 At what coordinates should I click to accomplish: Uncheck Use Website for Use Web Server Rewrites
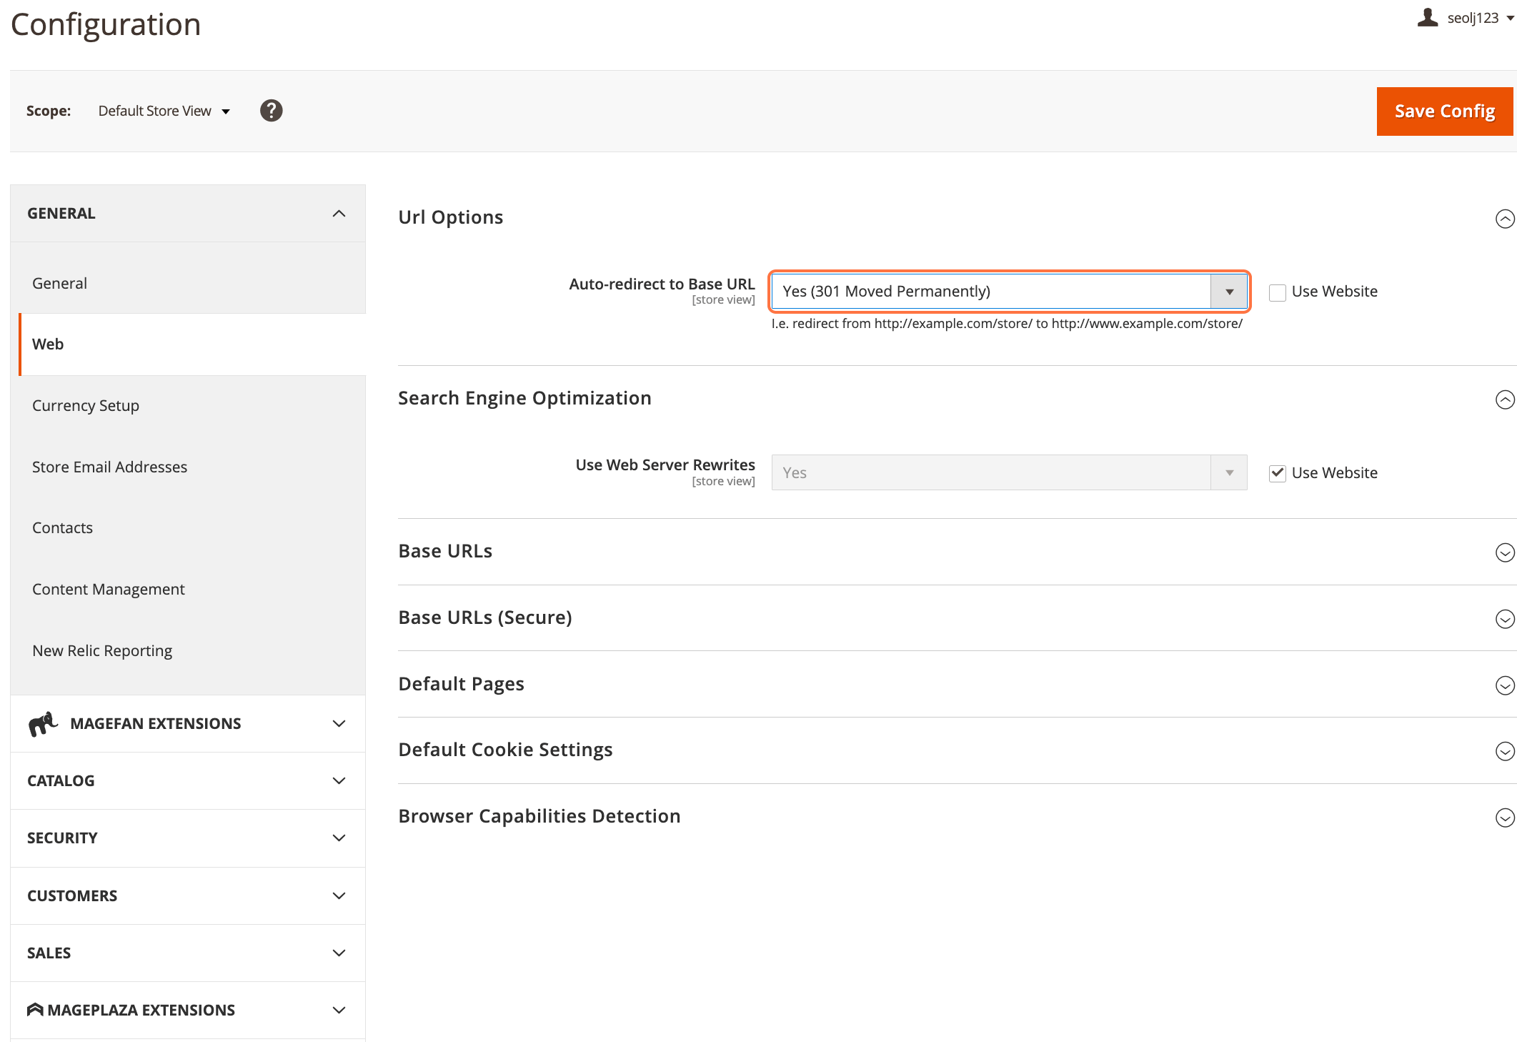pos(1278,472)
